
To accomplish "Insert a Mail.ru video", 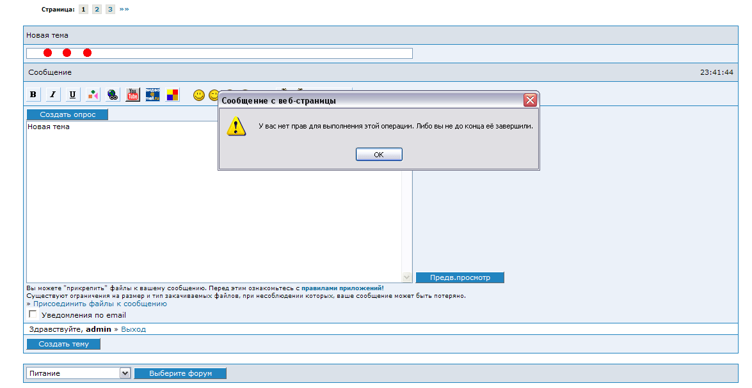I will tap(152, 95).
